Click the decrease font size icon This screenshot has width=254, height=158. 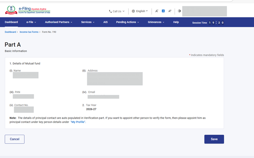click(x=157, y=11)
